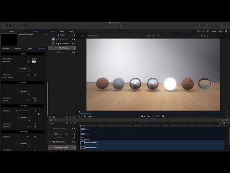
Task: Select the Mask tool
Action: [163, 116]
